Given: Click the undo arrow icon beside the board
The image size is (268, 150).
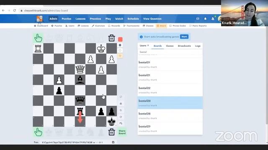Looking at the screenshot, I should [x=121, y=123].
